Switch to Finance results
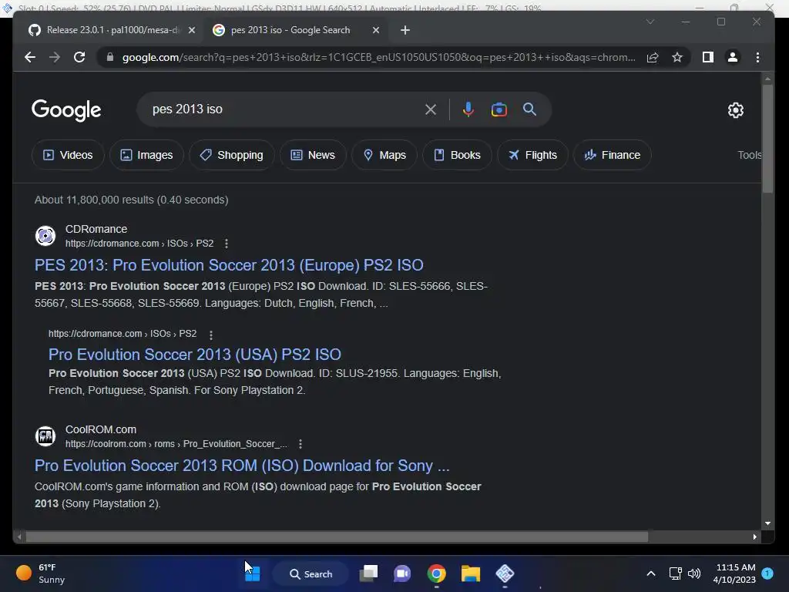The image size is (789, 592). pos(613,155)
